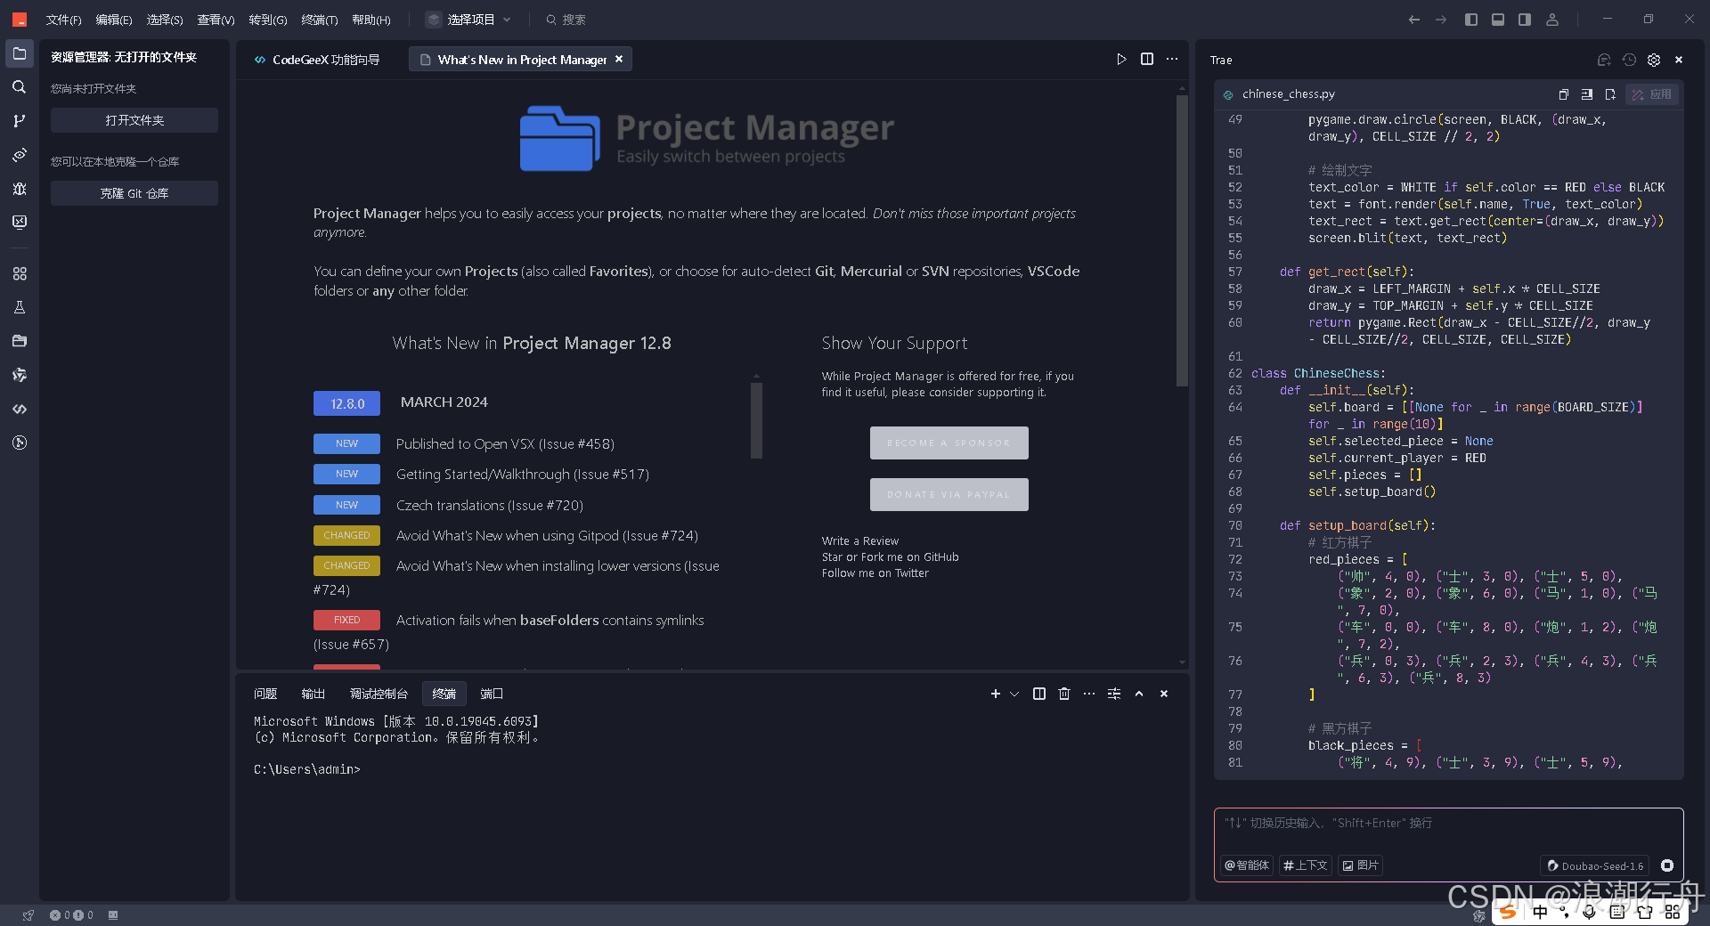Click the 图片 image attach button

pos(1361,865)
